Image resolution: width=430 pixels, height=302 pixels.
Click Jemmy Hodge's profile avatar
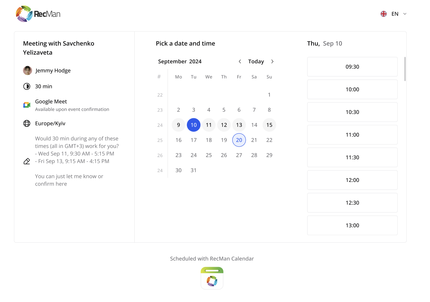point(28,70)
